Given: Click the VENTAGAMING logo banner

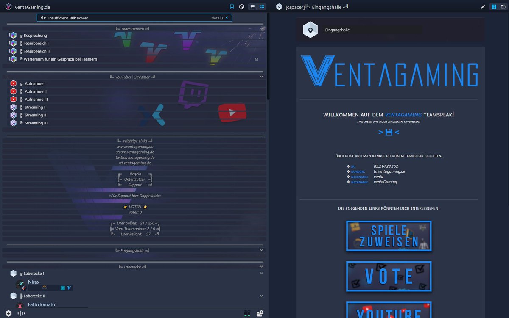Looking at the screenshot, I should click(x=389, y=72).
